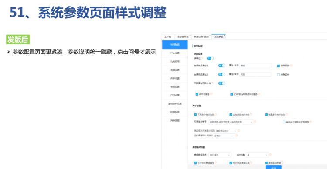This screenshot has width=327, height=169.
Task: Click question mark after 实物库存允许为负
Action: [251, 114]
